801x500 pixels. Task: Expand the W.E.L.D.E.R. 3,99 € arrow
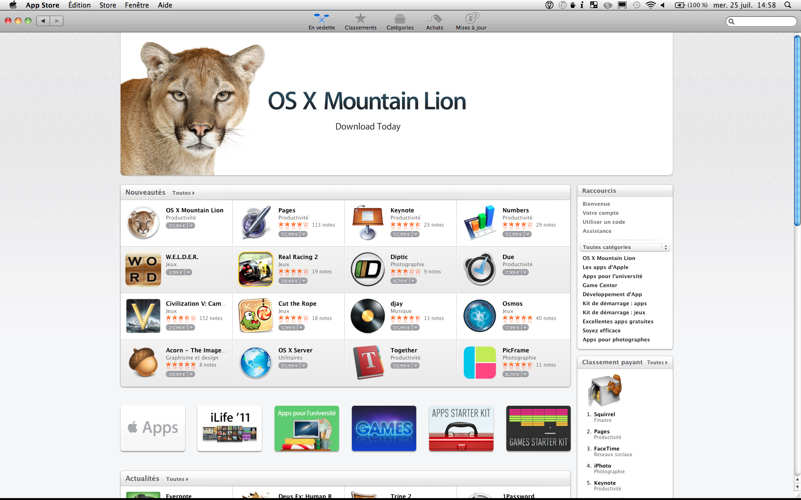tap(188, 272)
